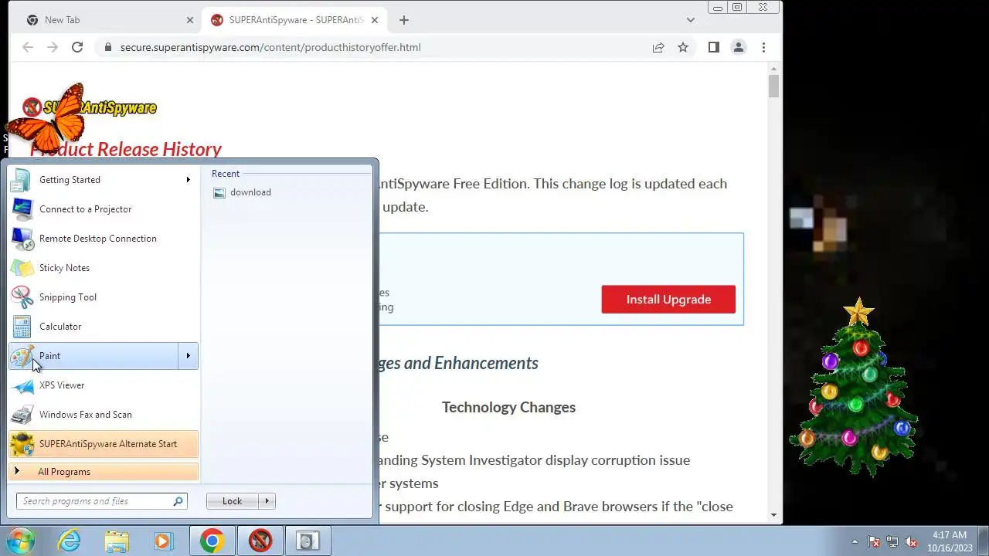Click the Action Center flag tray icon
Screen dimensions: 989x556
tap(874, 541)
